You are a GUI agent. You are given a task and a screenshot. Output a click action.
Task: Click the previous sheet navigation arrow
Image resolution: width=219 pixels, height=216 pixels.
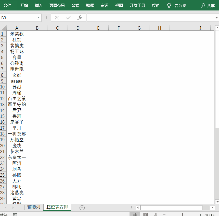tap(6, 208)
